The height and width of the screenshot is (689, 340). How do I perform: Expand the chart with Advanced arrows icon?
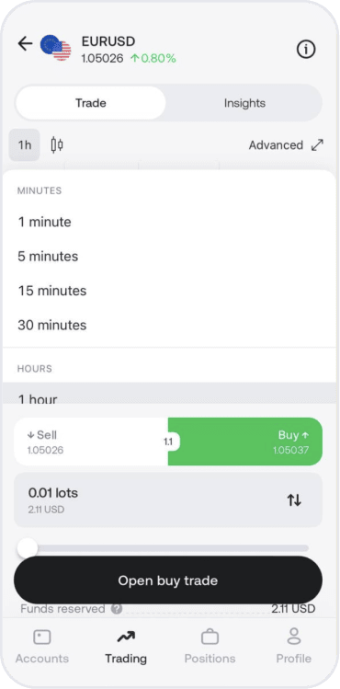(x=317, y=145)
